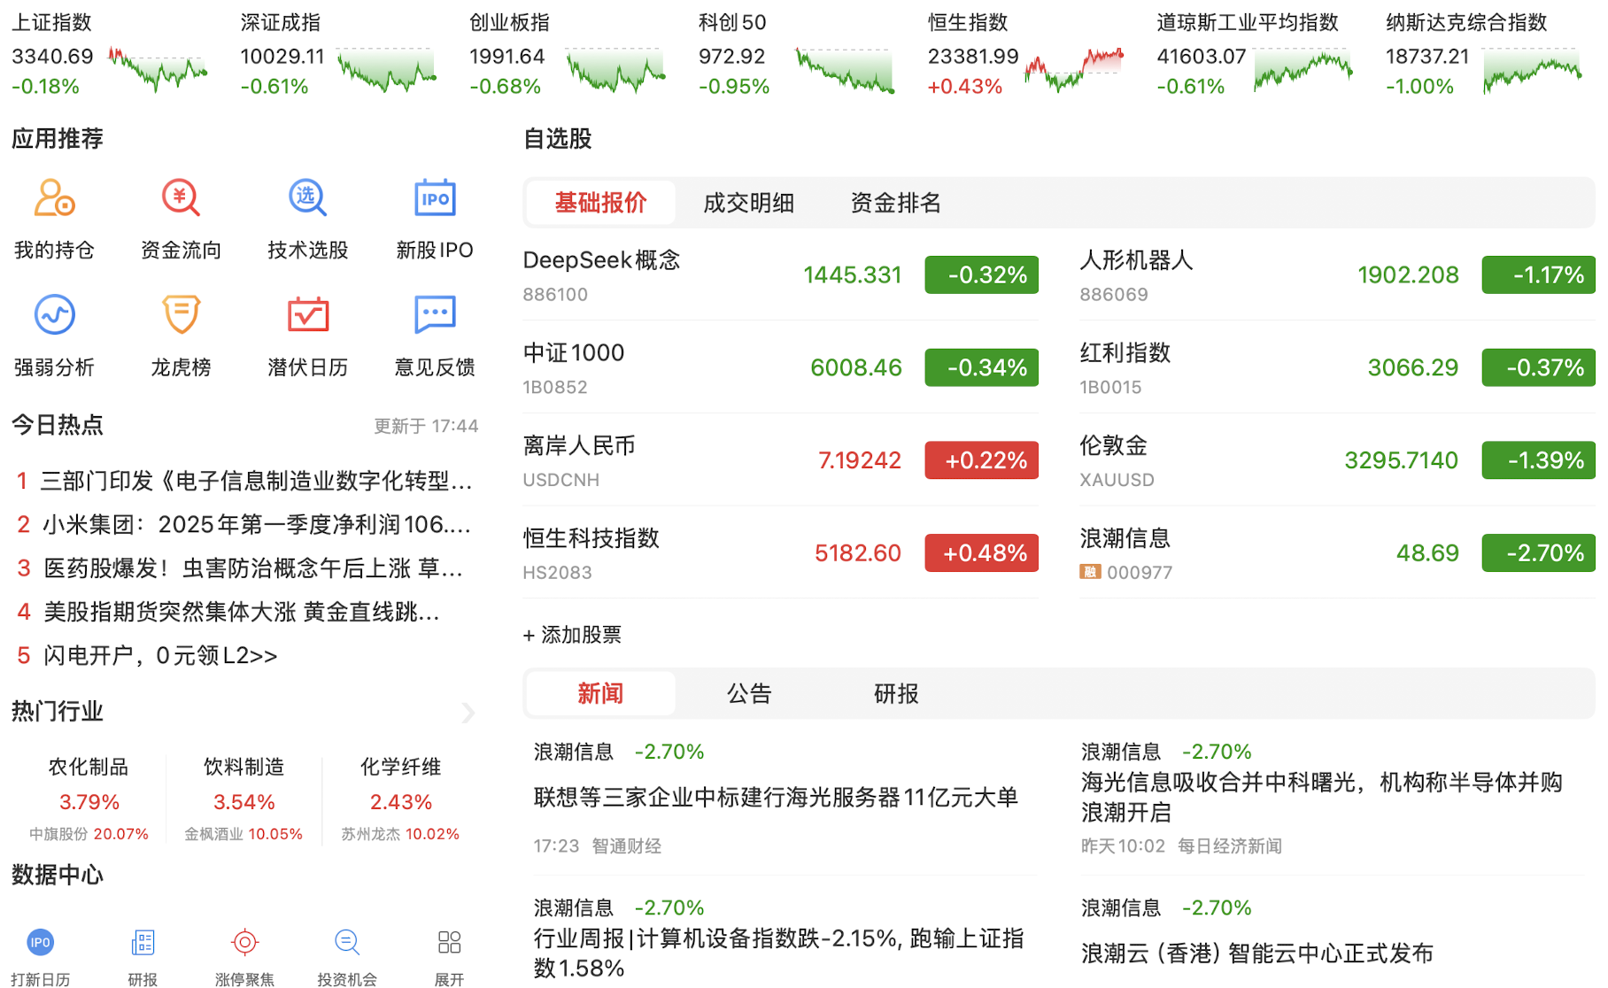Click 苏州龙杰 10.02% leader stock
The height and width of the screenshot is (988, 1608).
[400, 834]
